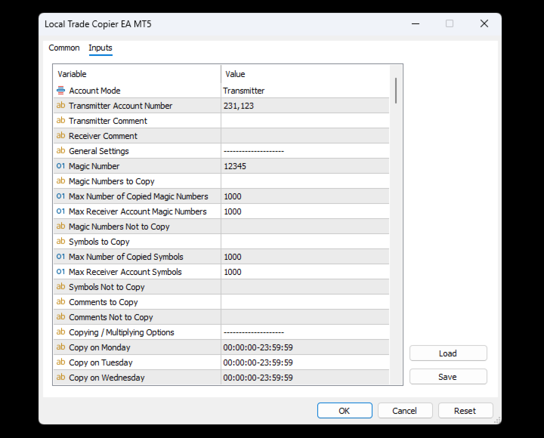The height and width of the screenshot is (438, 544).
Task: Click the ab icon beside Transmitter Account Number
Action: (x=60, y=106)
